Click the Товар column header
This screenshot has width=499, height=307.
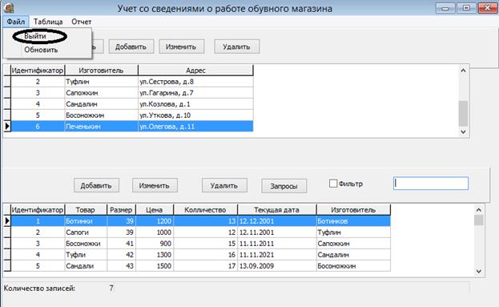point(86,210)
